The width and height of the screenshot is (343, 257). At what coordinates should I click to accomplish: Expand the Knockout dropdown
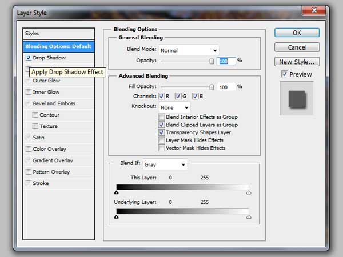(x=174, y=107)
